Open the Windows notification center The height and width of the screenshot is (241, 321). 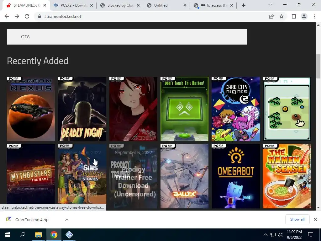click(311, 235)
